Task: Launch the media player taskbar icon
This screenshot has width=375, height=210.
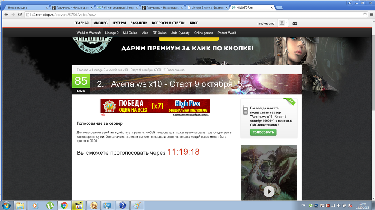Action: [x=35, y=206]
